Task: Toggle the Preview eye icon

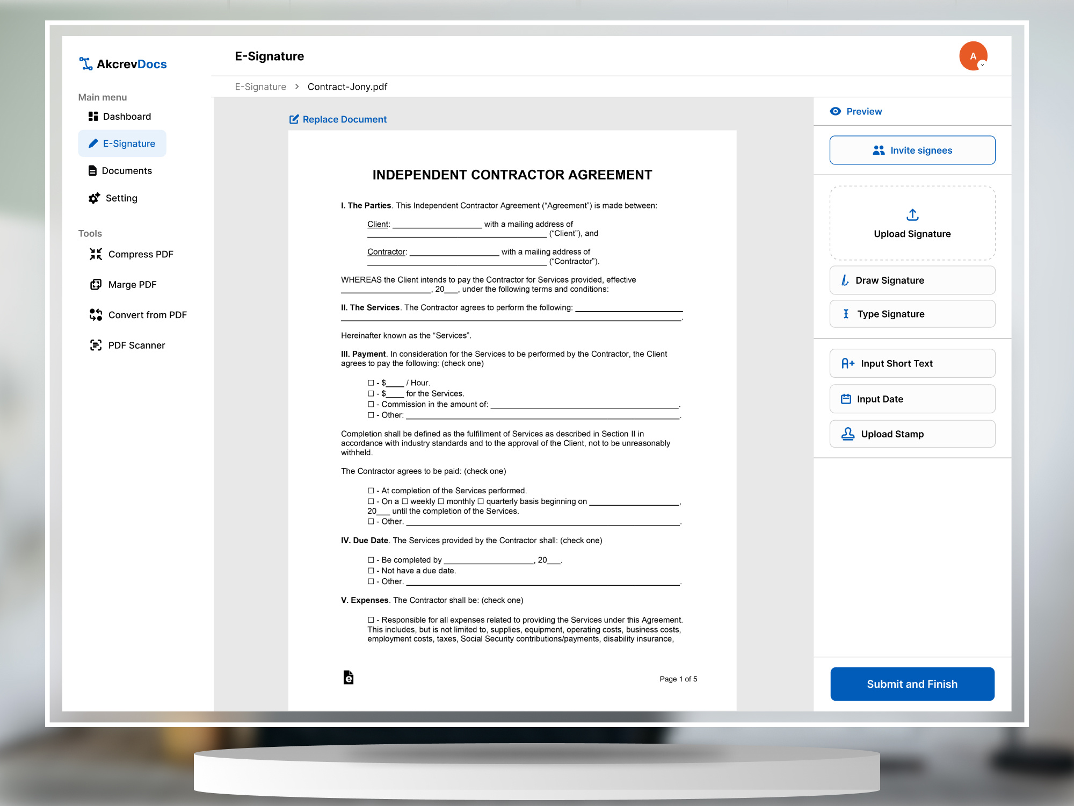Action: point(835,111)
